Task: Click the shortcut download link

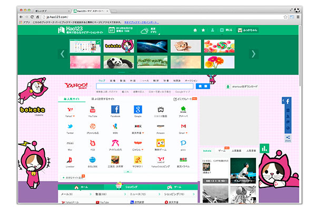Action: tap(242, 87)
